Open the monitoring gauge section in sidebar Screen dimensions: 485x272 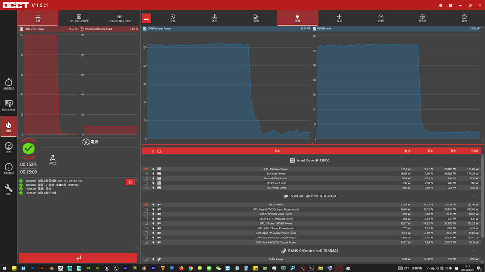point(9,147)
